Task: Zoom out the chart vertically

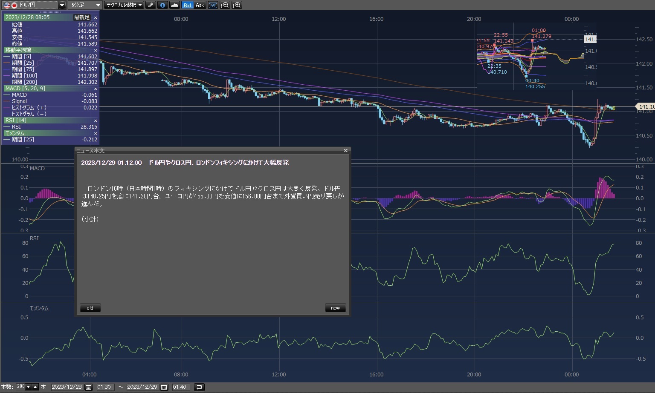Action: tap(225, 5)
